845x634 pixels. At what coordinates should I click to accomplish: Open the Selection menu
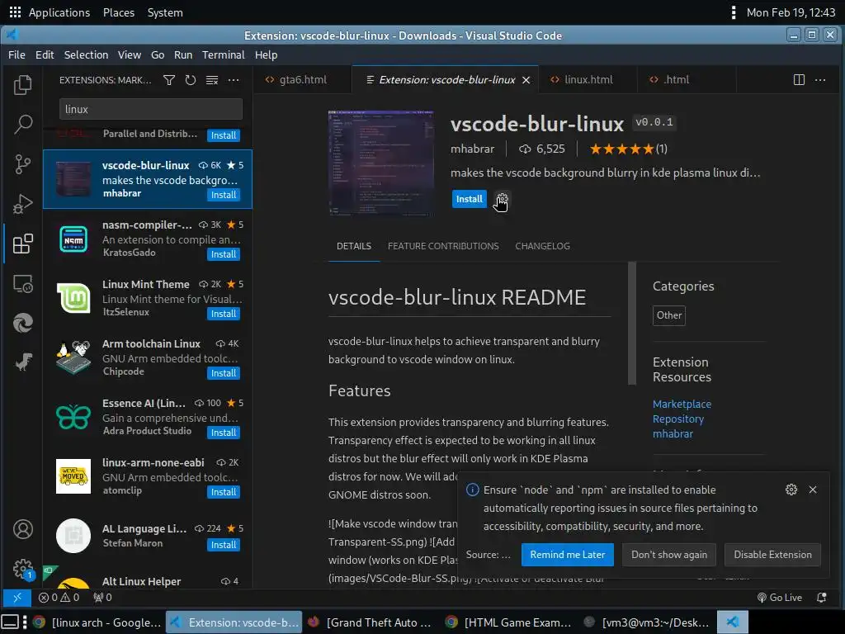pos(86,55)
